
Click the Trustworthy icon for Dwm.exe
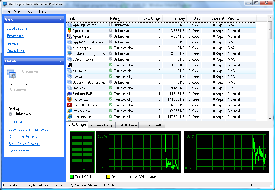pyautogui.click(x=111, y=88)
